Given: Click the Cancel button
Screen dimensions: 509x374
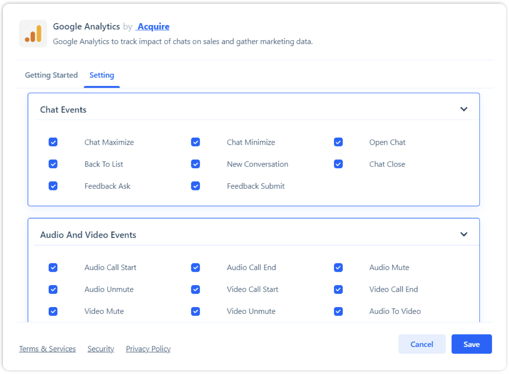Looking at the screenshot, I should (x=422, y=344).
